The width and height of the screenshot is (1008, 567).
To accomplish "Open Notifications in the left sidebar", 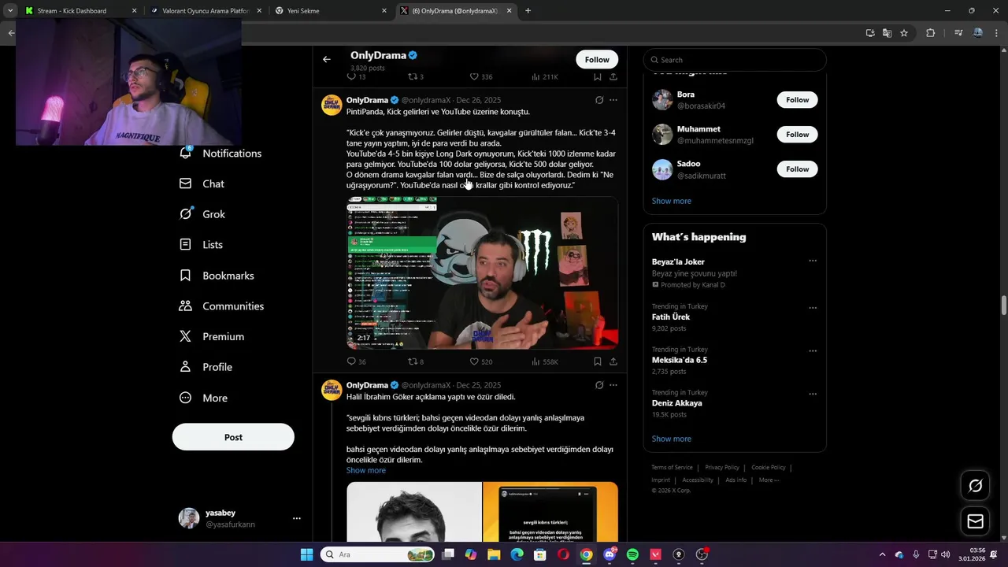I will pos(221,154).
